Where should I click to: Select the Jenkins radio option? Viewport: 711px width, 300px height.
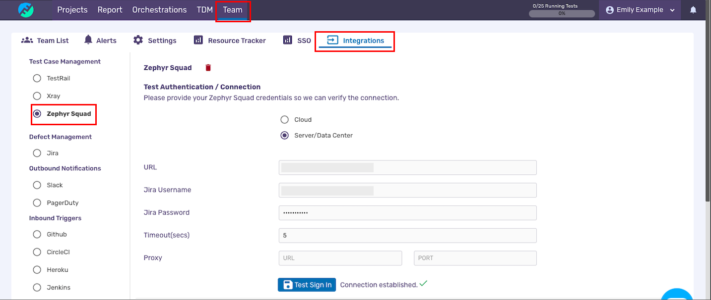37,288
